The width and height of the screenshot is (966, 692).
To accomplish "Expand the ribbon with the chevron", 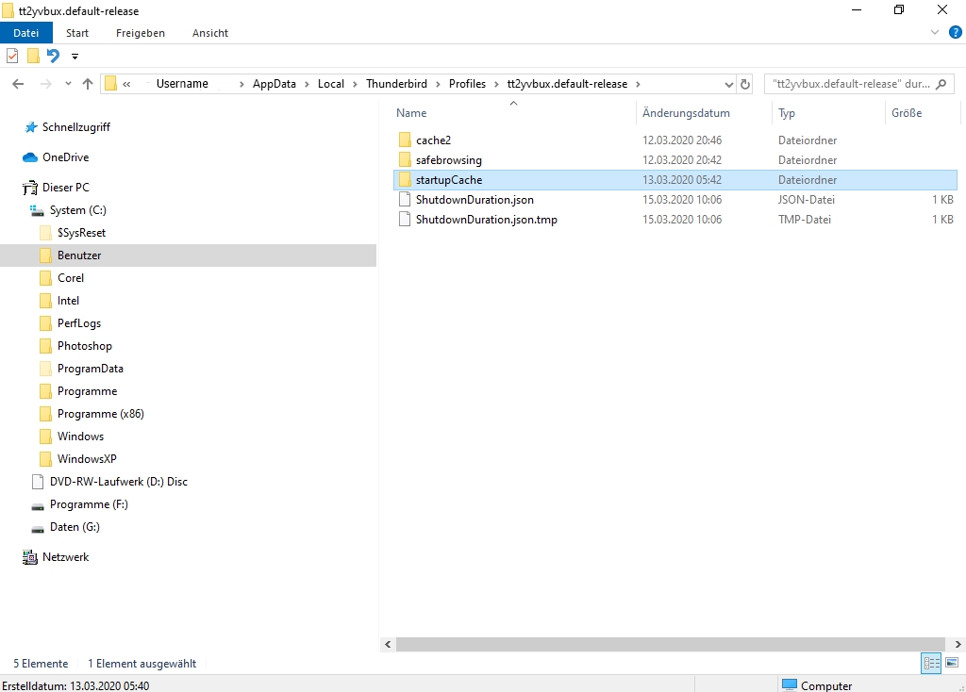I will coord(936,33).
